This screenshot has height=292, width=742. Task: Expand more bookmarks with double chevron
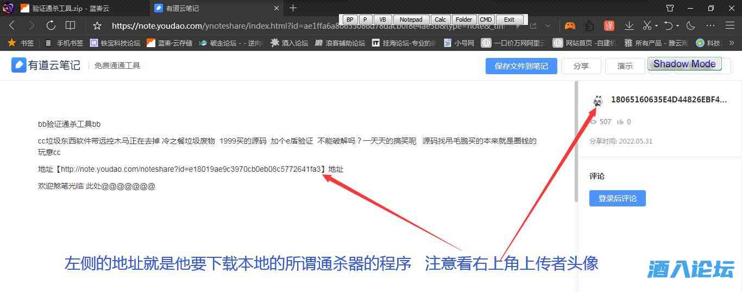732,43
